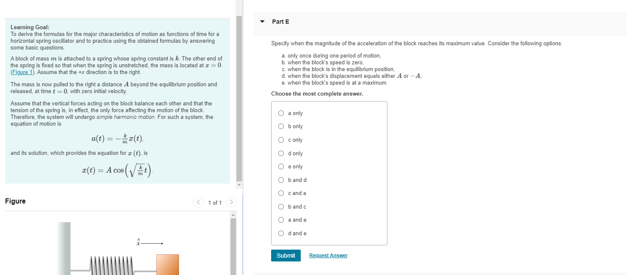The image size is (626, 275).
Task: Click the Part E disclosure triangle
Action: (x=262, y=21)
